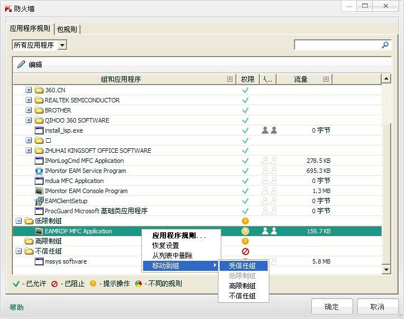
Task: Click the EAMClientSetup installer icon
Action: (39, 201)
